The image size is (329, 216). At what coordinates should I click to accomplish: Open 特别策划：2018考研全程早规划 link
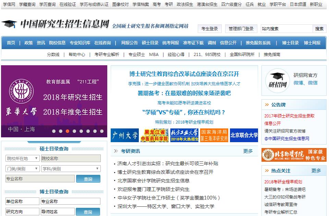pyautogui.click(x=184, y=122)
